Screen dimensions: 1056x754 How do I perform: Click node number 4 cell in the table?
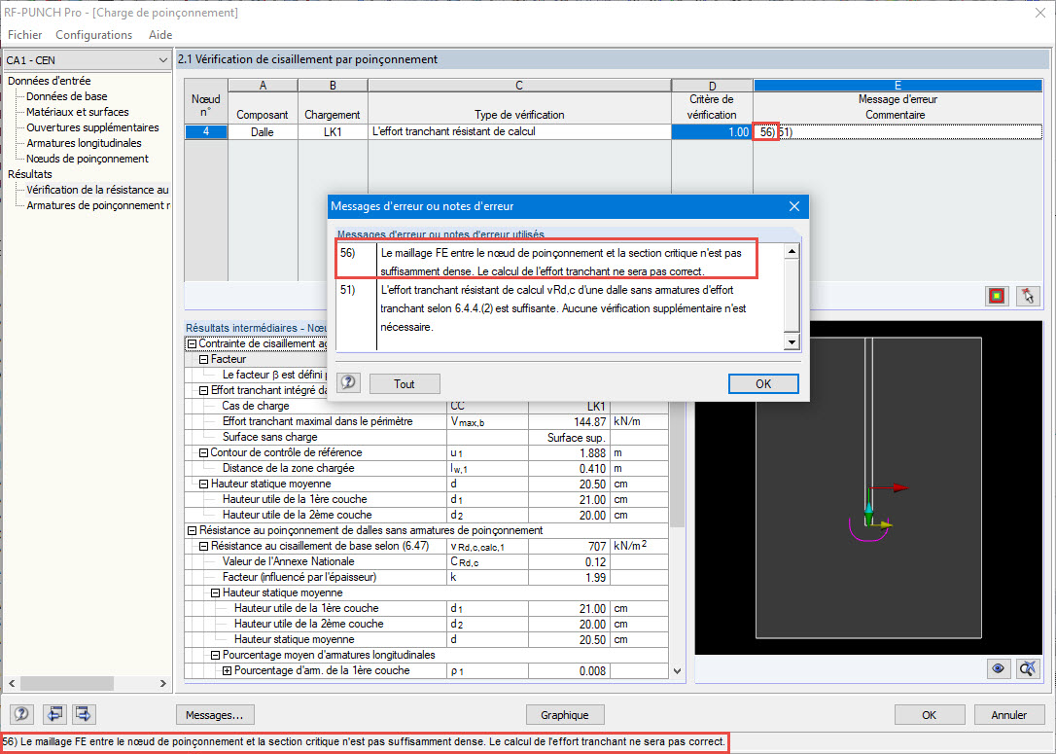tap(206, 132)
